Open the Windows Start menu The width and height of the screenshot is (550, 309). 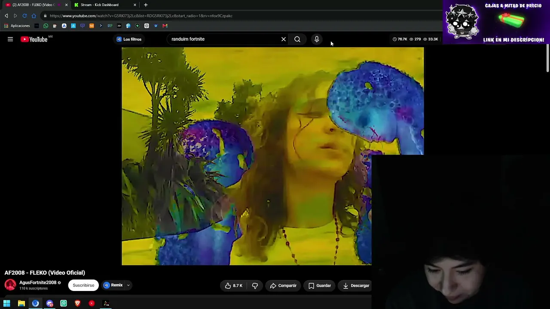point(7,303)
